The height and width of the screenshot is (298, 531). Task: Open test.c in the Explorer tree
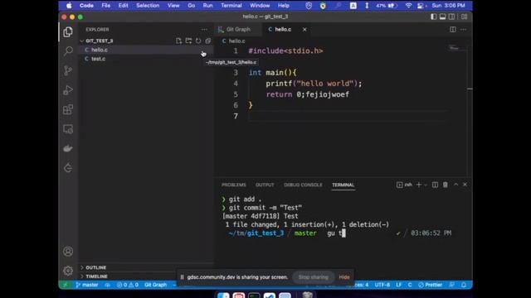tap(146, 59)
